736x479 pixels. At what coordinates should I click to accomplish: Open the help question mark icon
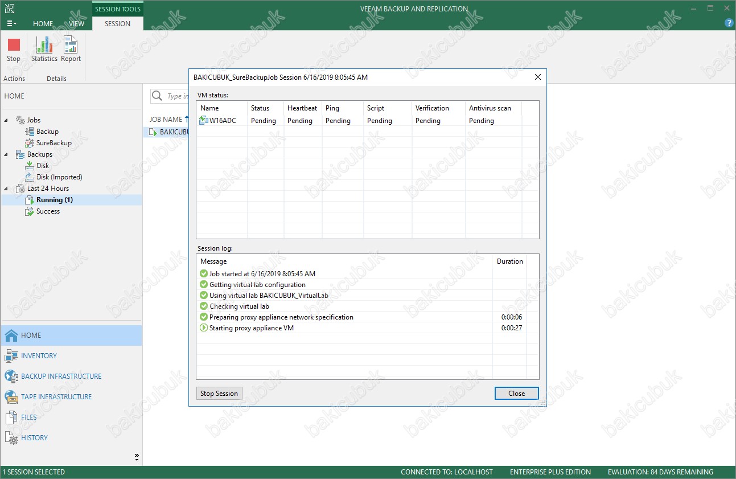pos(729,23)
